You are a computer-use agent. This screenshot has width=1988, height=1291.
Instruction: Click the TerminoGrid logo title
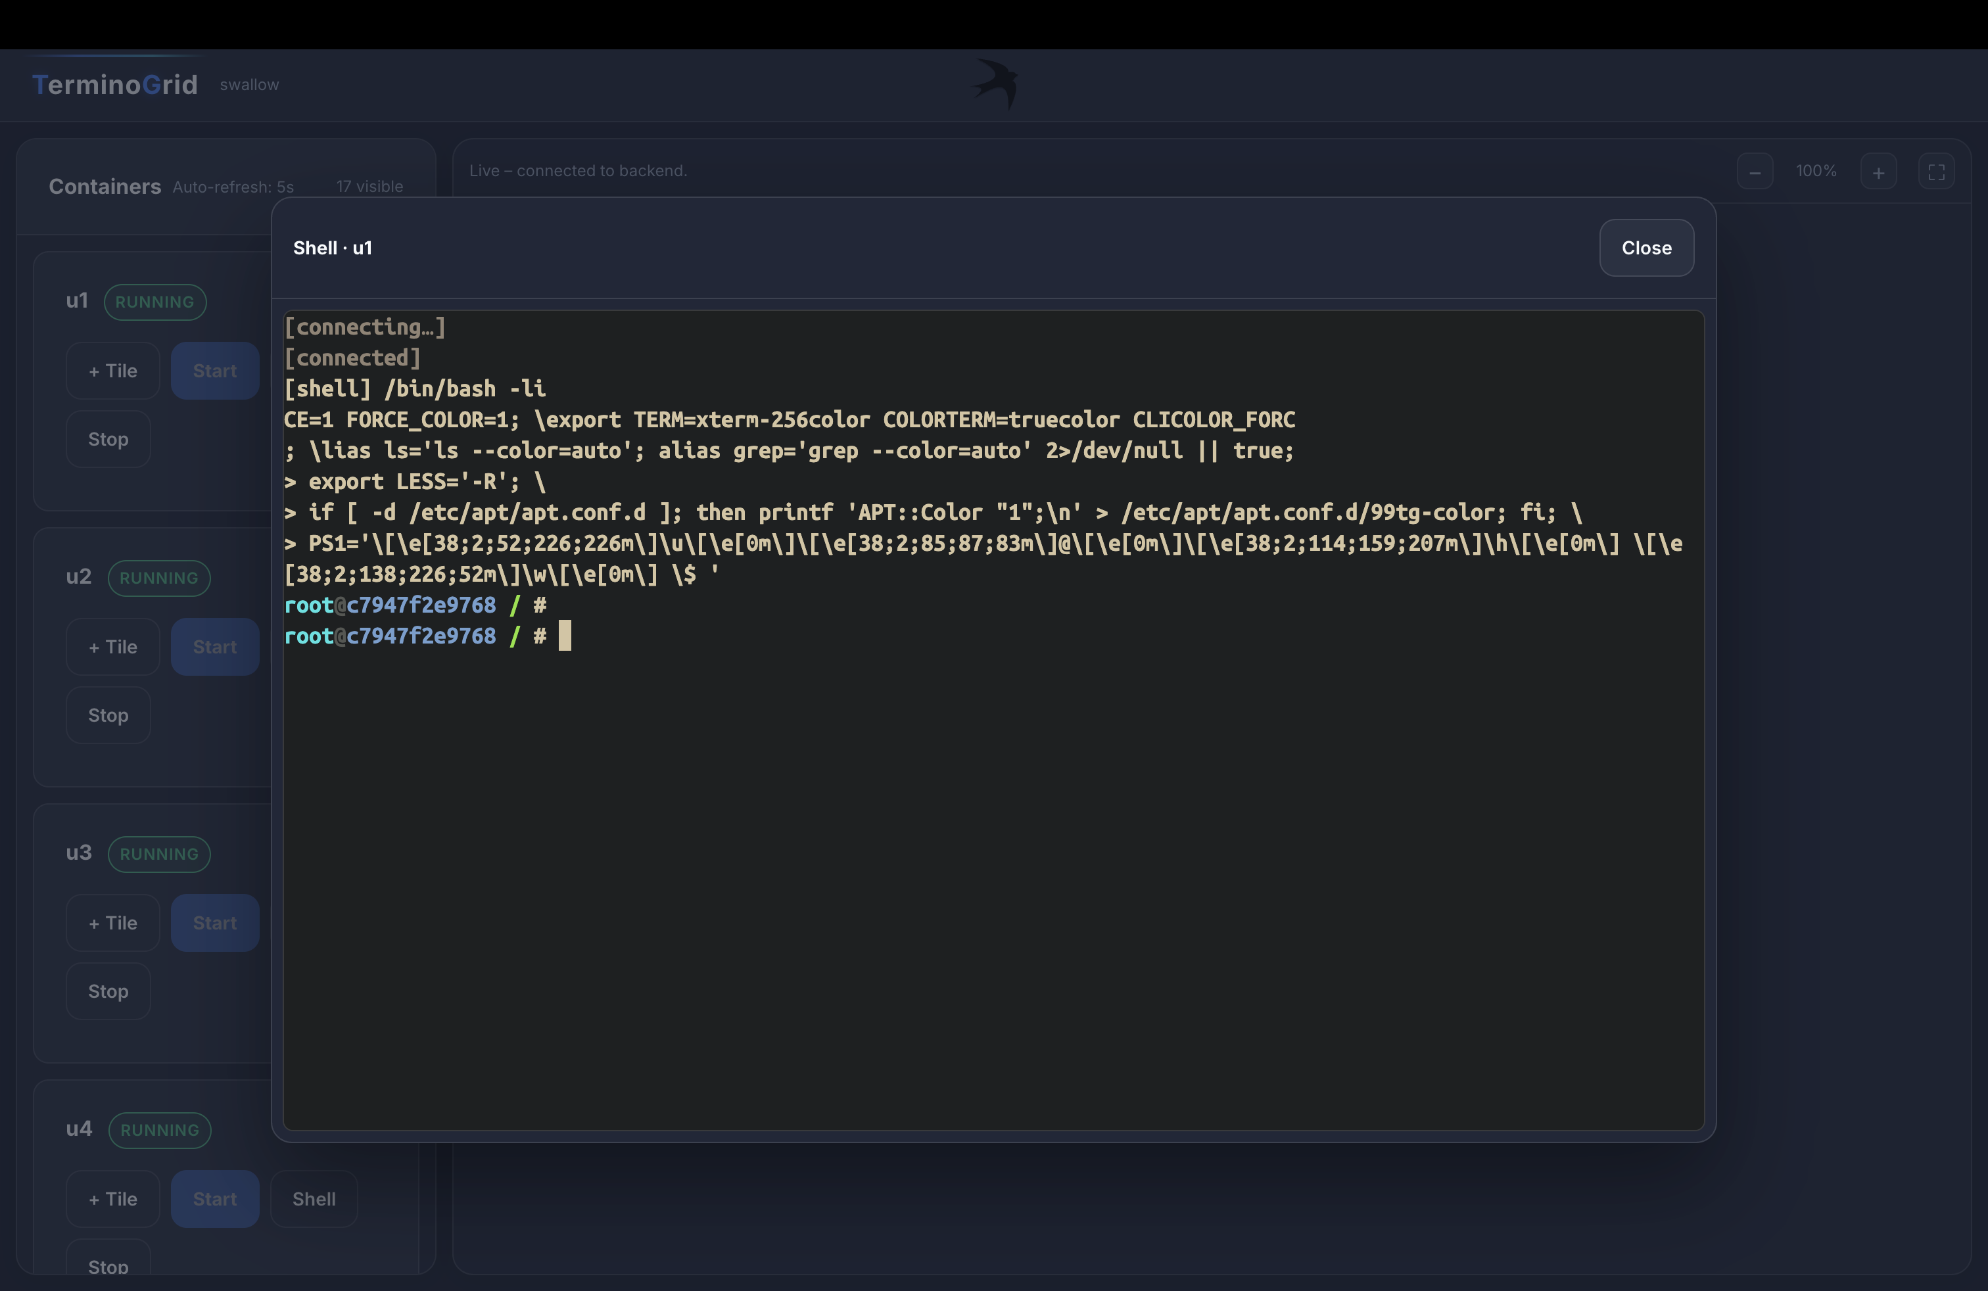pyautogui.click(x=115, y=84)
